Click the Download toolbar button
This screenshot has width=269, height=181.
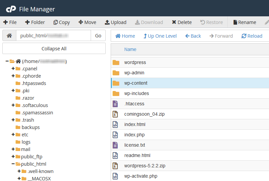pyautogui.click(x=149, y=22)
